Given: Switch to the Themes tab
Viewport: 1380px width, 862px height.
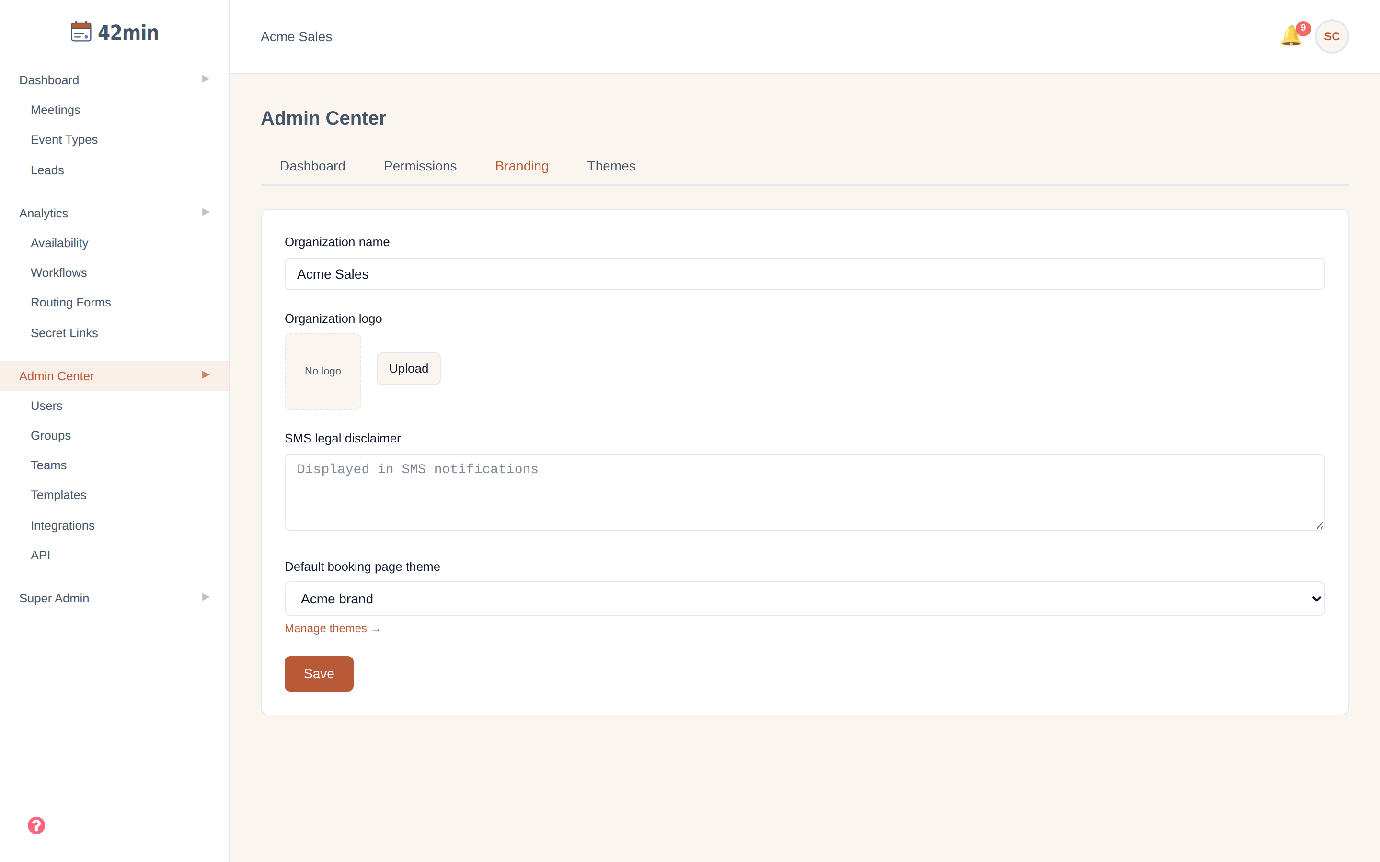Looking at the screenshot, I should click(x=611, y=166).
